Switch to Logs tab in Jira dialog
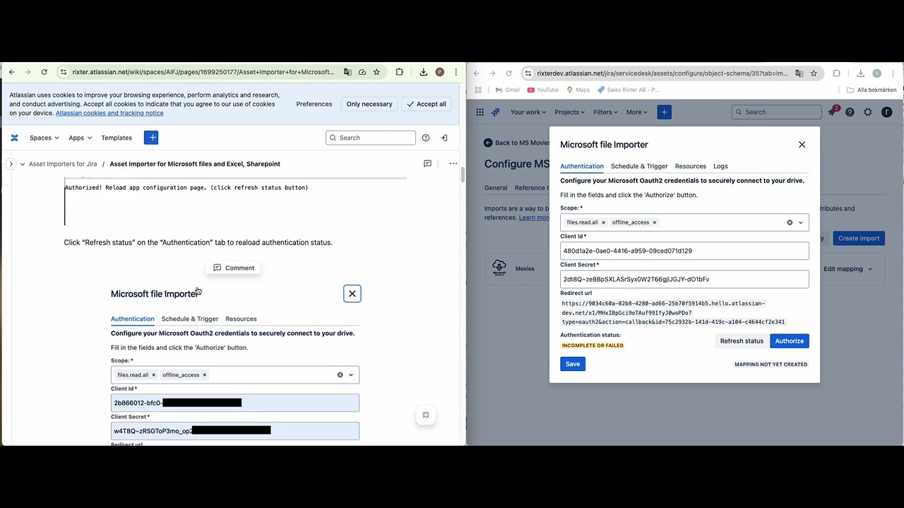This screenshot has height=508, width=904. point(720,167)
